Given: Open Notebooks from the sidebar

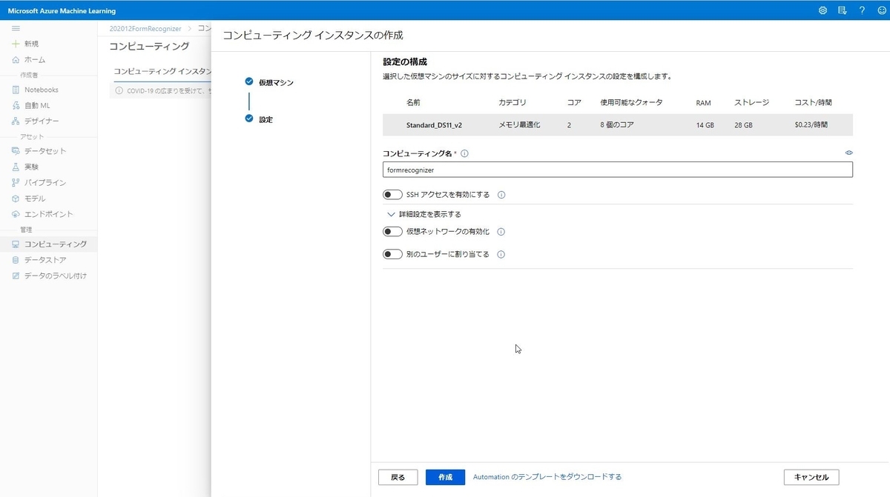Looking at the screenshot, I should point(46,89).
